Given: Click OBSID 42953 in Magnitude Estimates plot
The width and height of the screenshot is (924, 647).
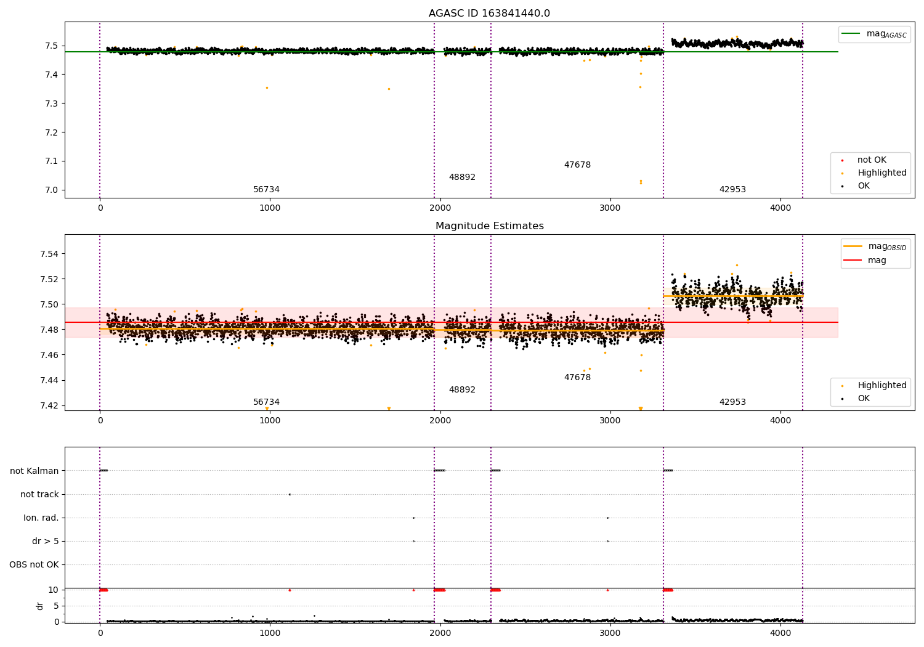Looking at the screenshot, I should tap(732, 402).
